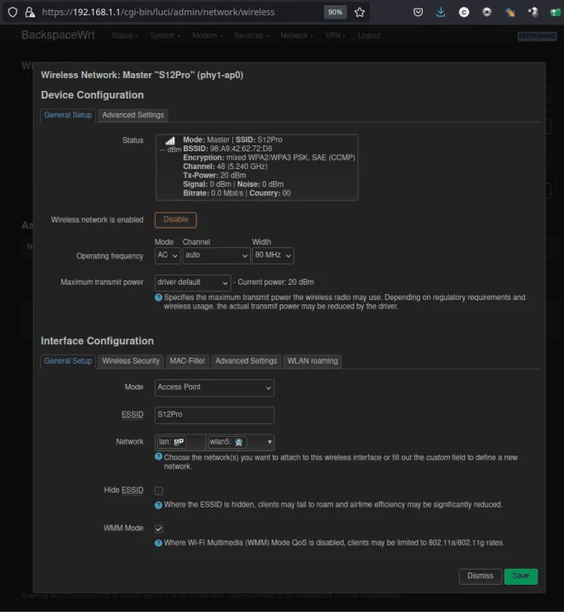Click the wlan5 network interface icon

(239, 442)
